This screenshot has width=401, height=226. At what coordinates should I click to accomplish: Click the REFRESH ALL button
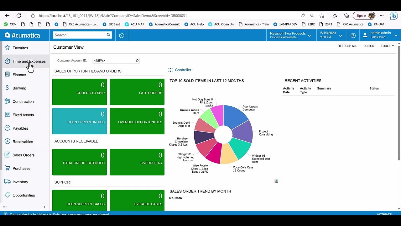347,46
